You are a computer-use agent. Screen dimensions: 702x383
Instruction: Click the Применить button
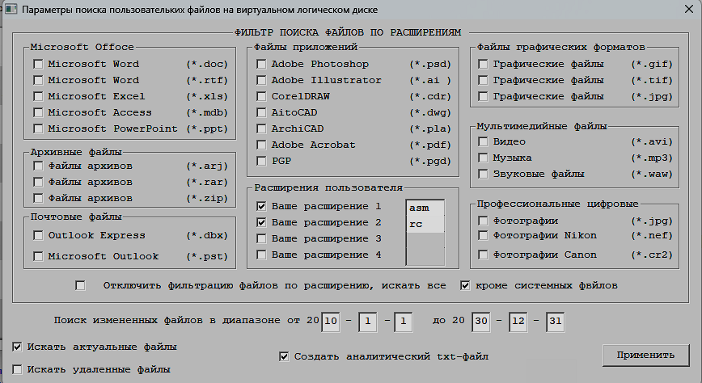click(645, 356)
